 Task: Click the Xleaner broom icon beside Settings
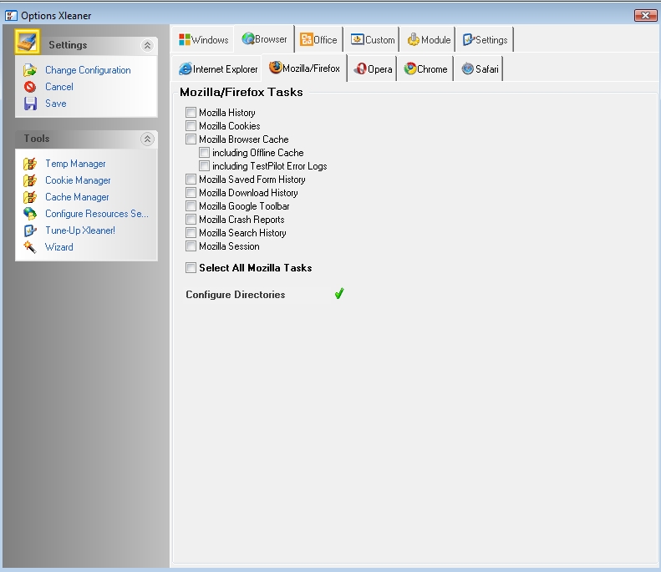pos(28,42)
